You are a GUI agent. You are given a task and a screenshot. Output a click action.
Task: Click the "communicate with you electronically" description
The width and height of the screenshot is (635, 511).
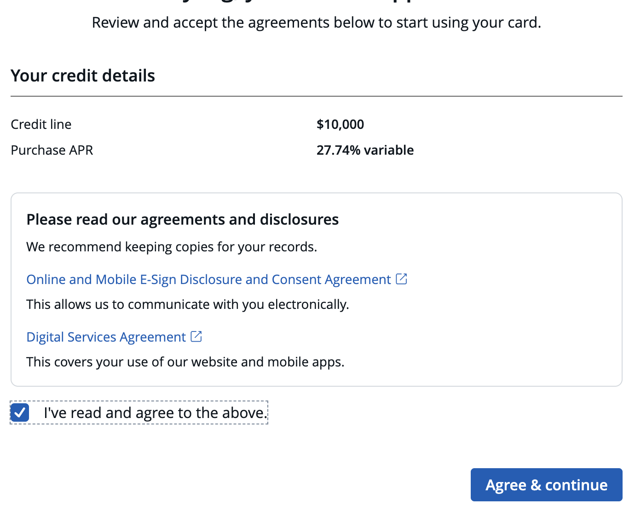188,304
